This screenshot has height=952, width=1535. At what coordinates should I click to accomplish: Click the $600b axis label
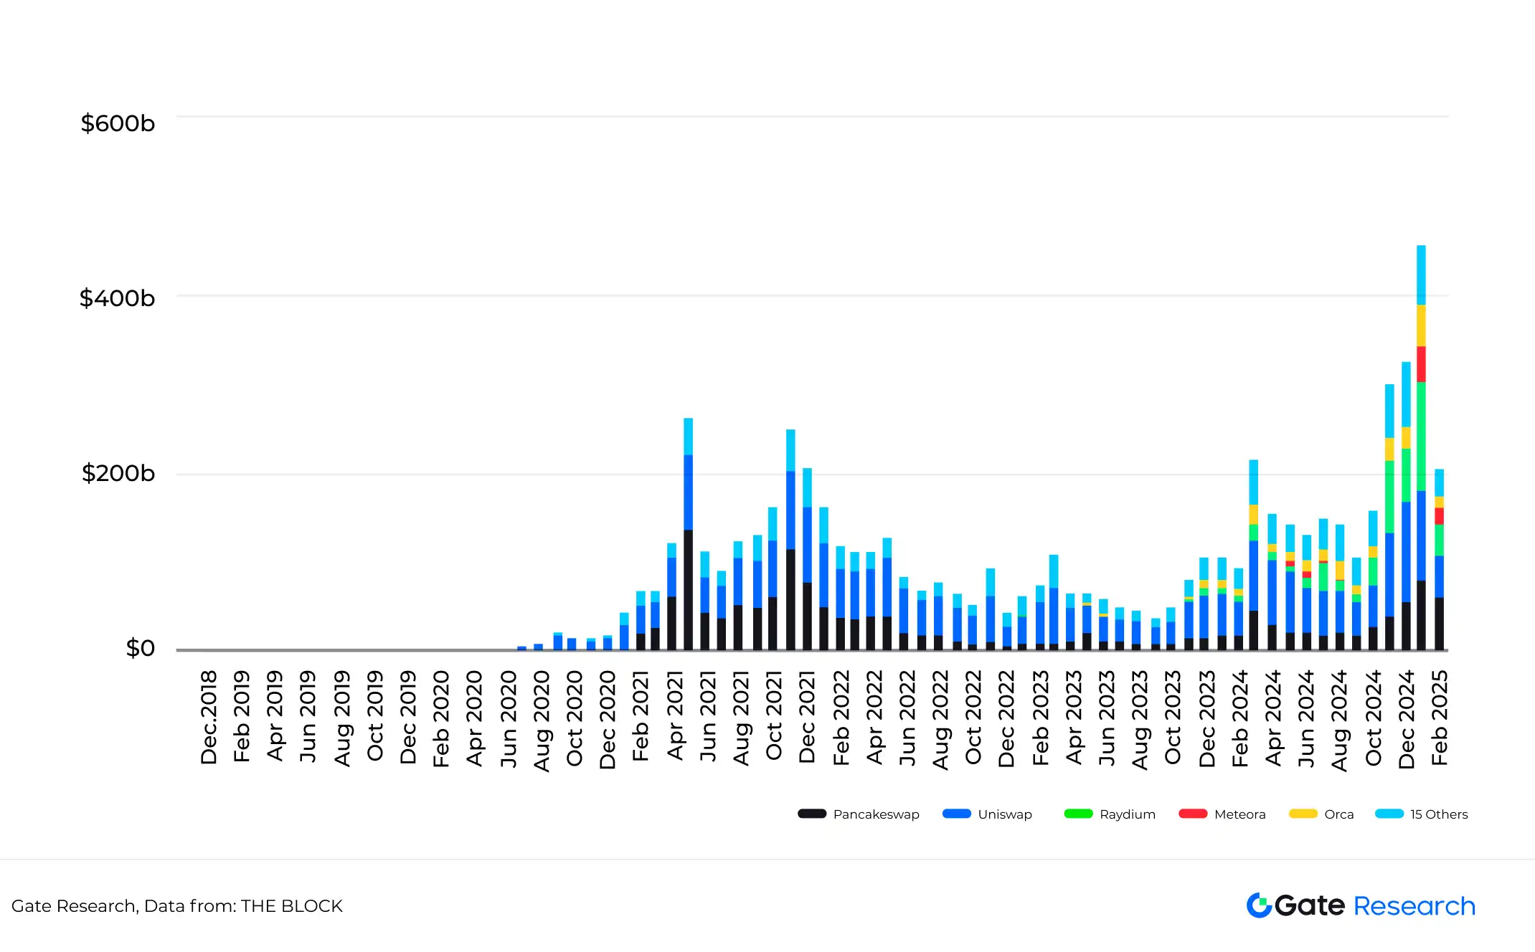(118, 123)
